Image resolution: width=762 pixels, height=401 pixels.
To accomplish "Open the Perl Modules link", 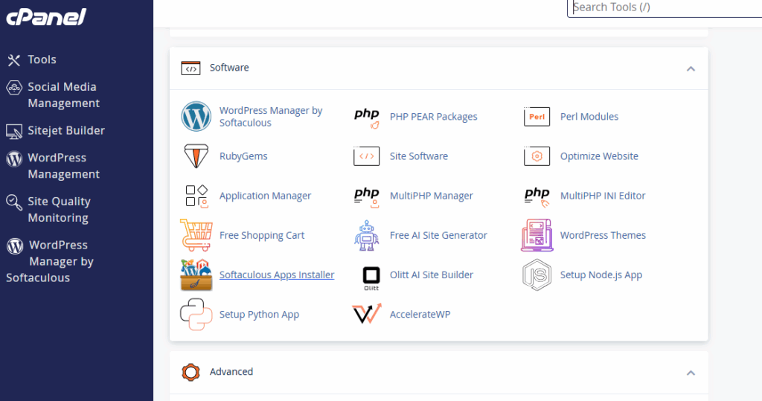I will click(589, 117).
